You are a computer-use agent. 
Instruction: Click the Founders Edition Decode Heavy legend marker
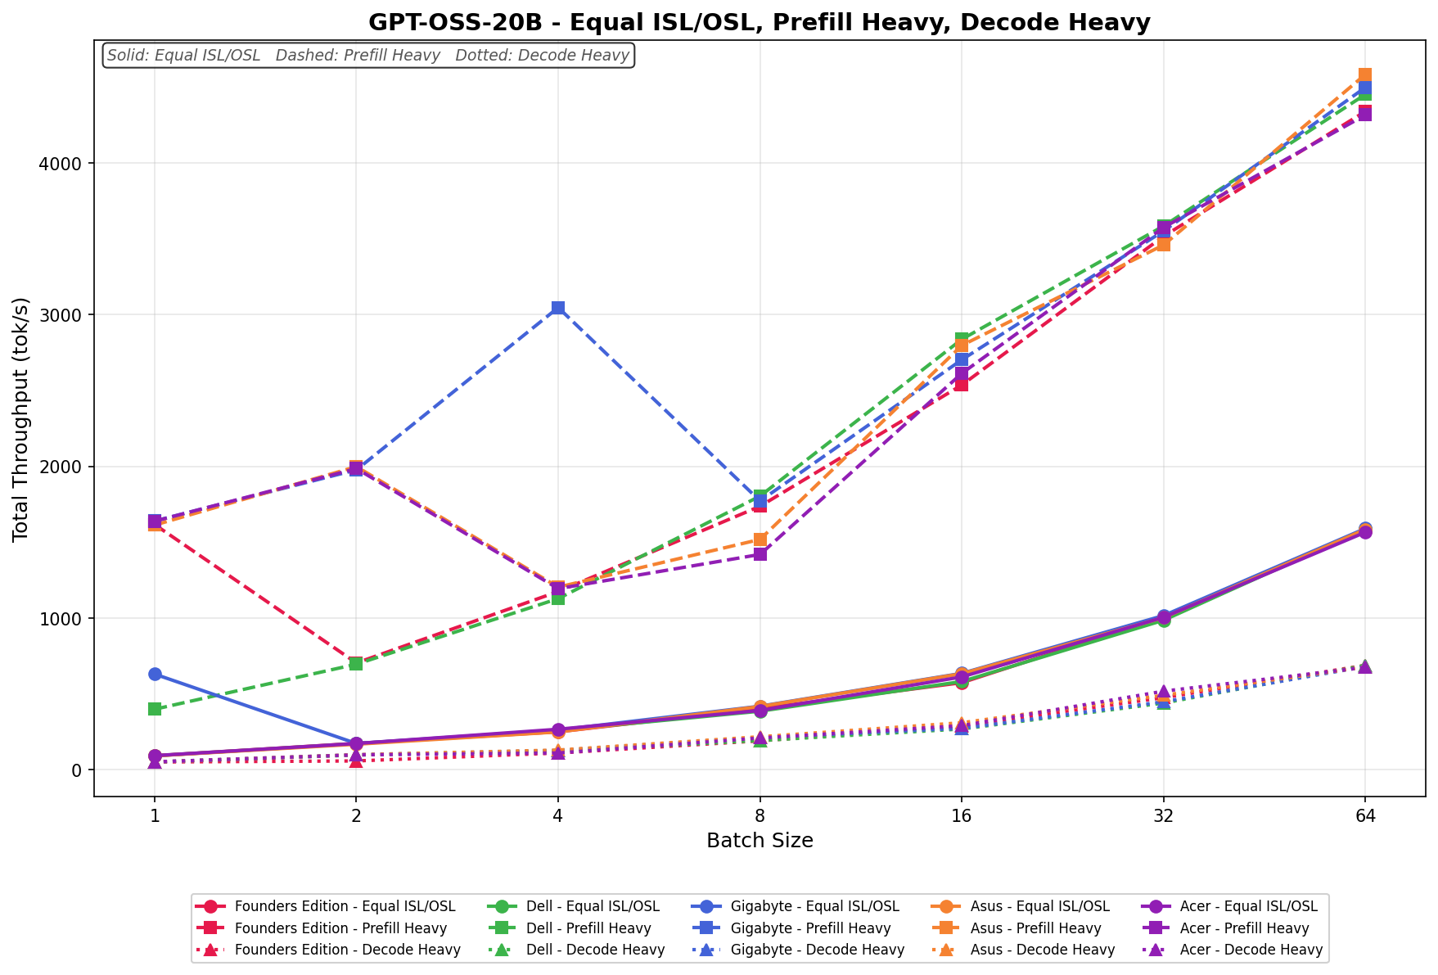click(210, 950)
